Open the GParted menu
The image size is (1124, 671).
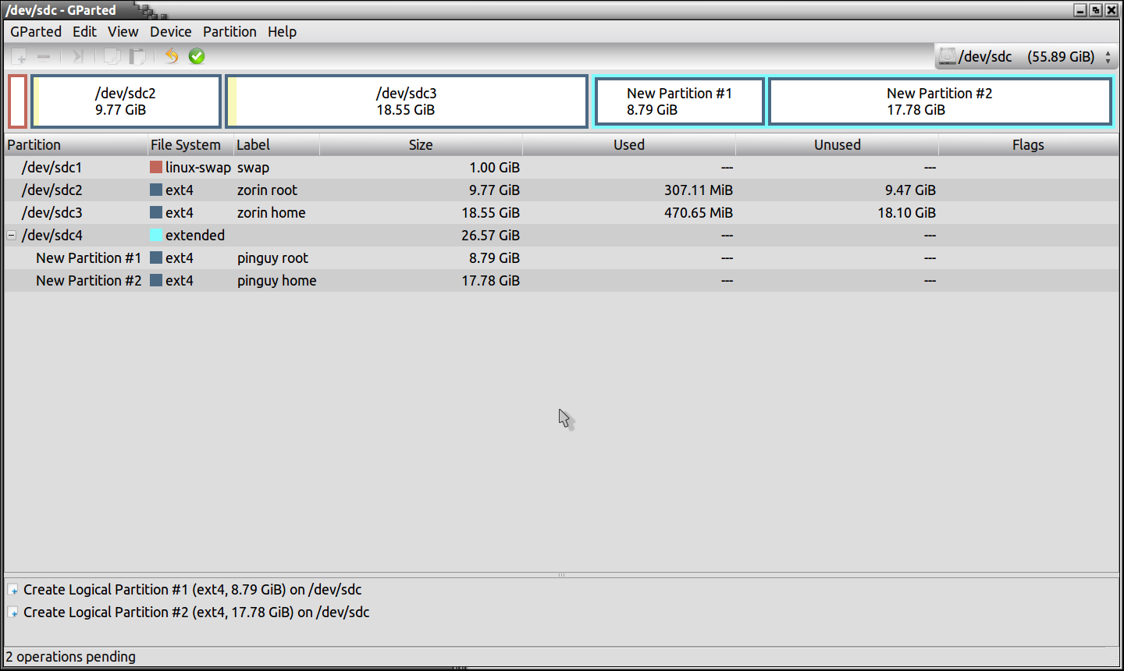point(36,32)
